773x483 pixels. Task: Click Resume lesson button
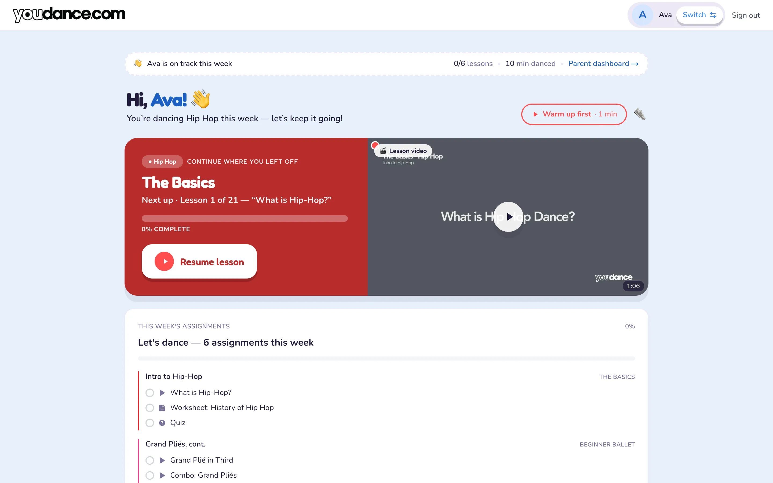199,262
